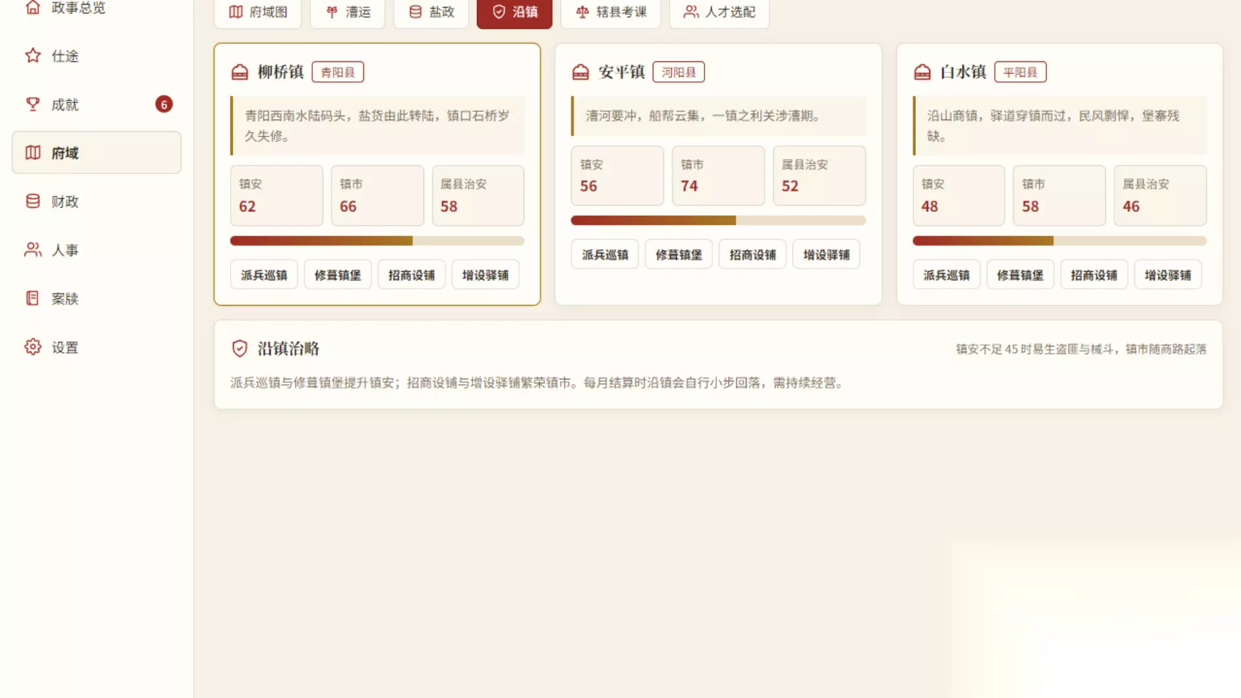The height and width of the screenshot is (698, 1241).
Task: Open the 人事 people icon
Action: pyautogui.click(x=33, y=249)
